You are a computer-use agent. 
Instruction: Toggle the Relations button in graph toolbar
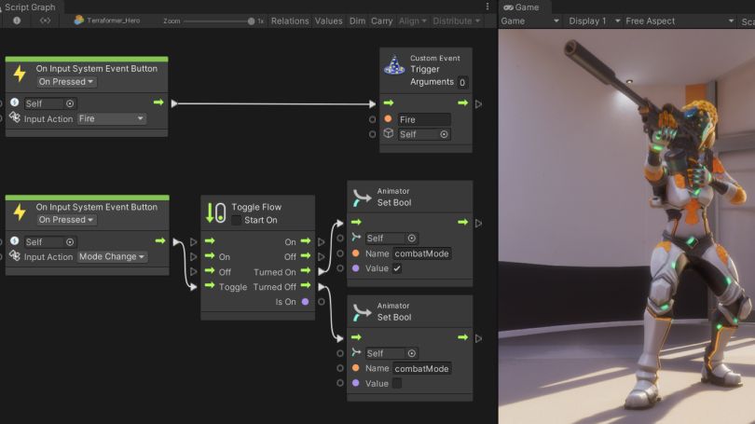pos(290,21)
